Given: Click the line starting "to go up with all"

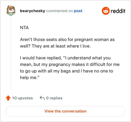Looking at the screenshot, I should [x=66, y=71].
